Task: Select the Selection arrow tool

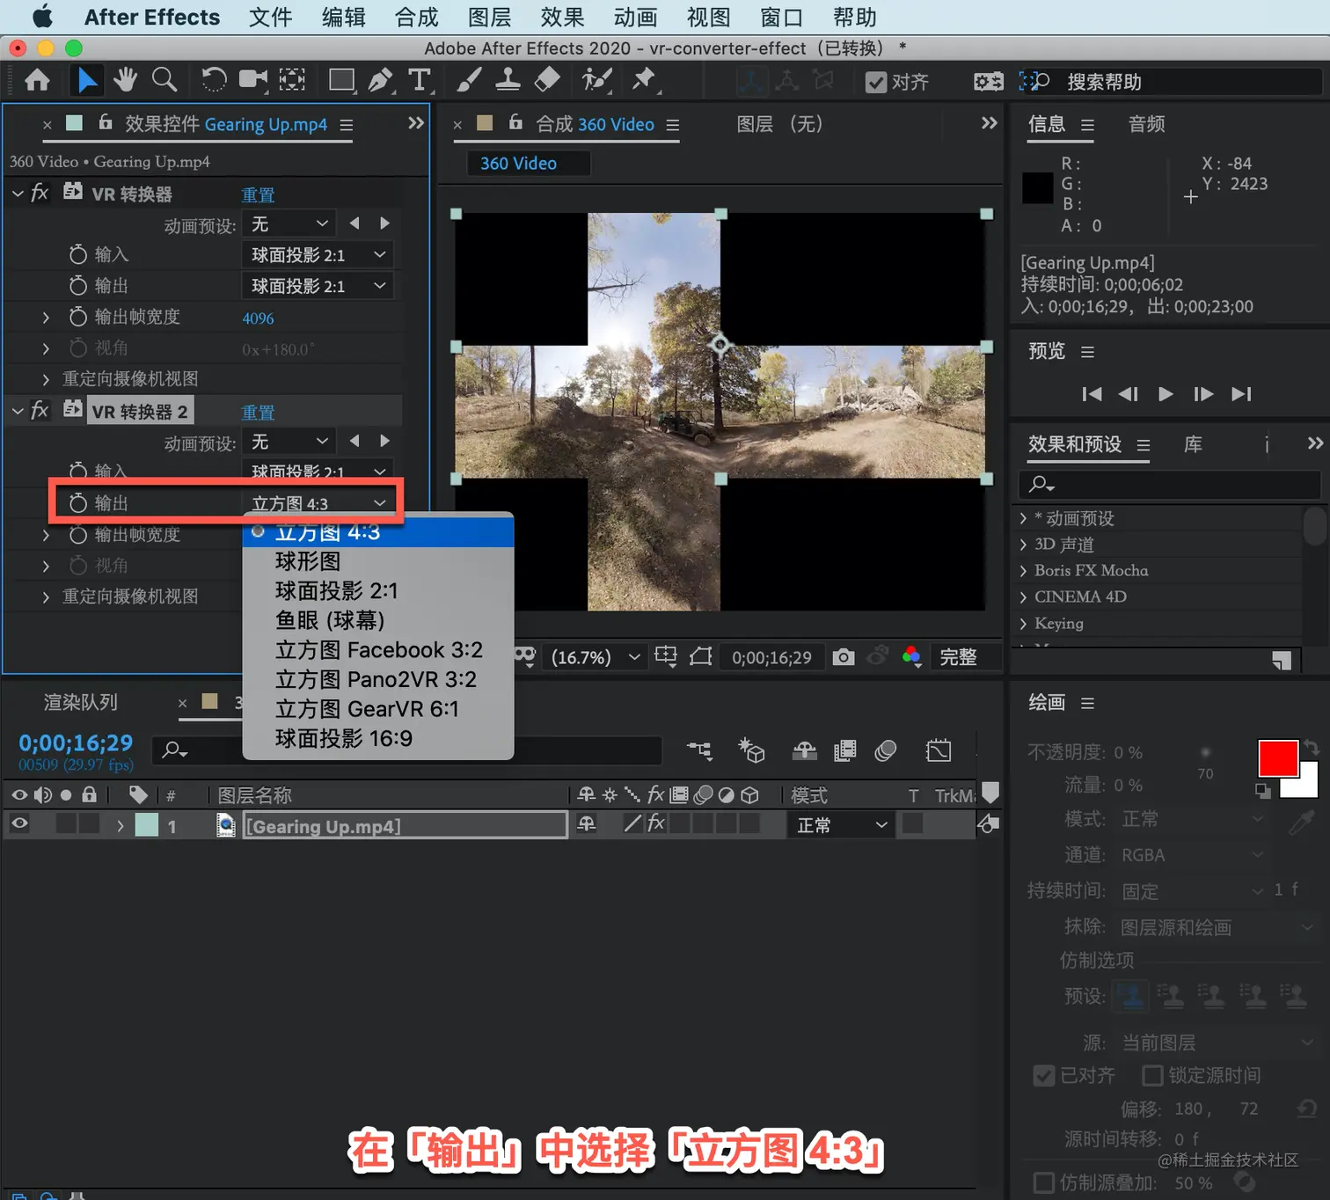Action: (x=87, y=81)
